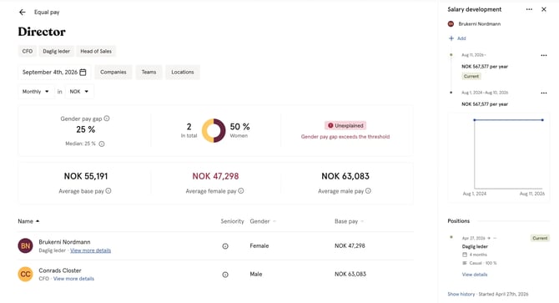Click the plus Add salary icon
This screenshot has height=303, width=559.
point(451,38)
